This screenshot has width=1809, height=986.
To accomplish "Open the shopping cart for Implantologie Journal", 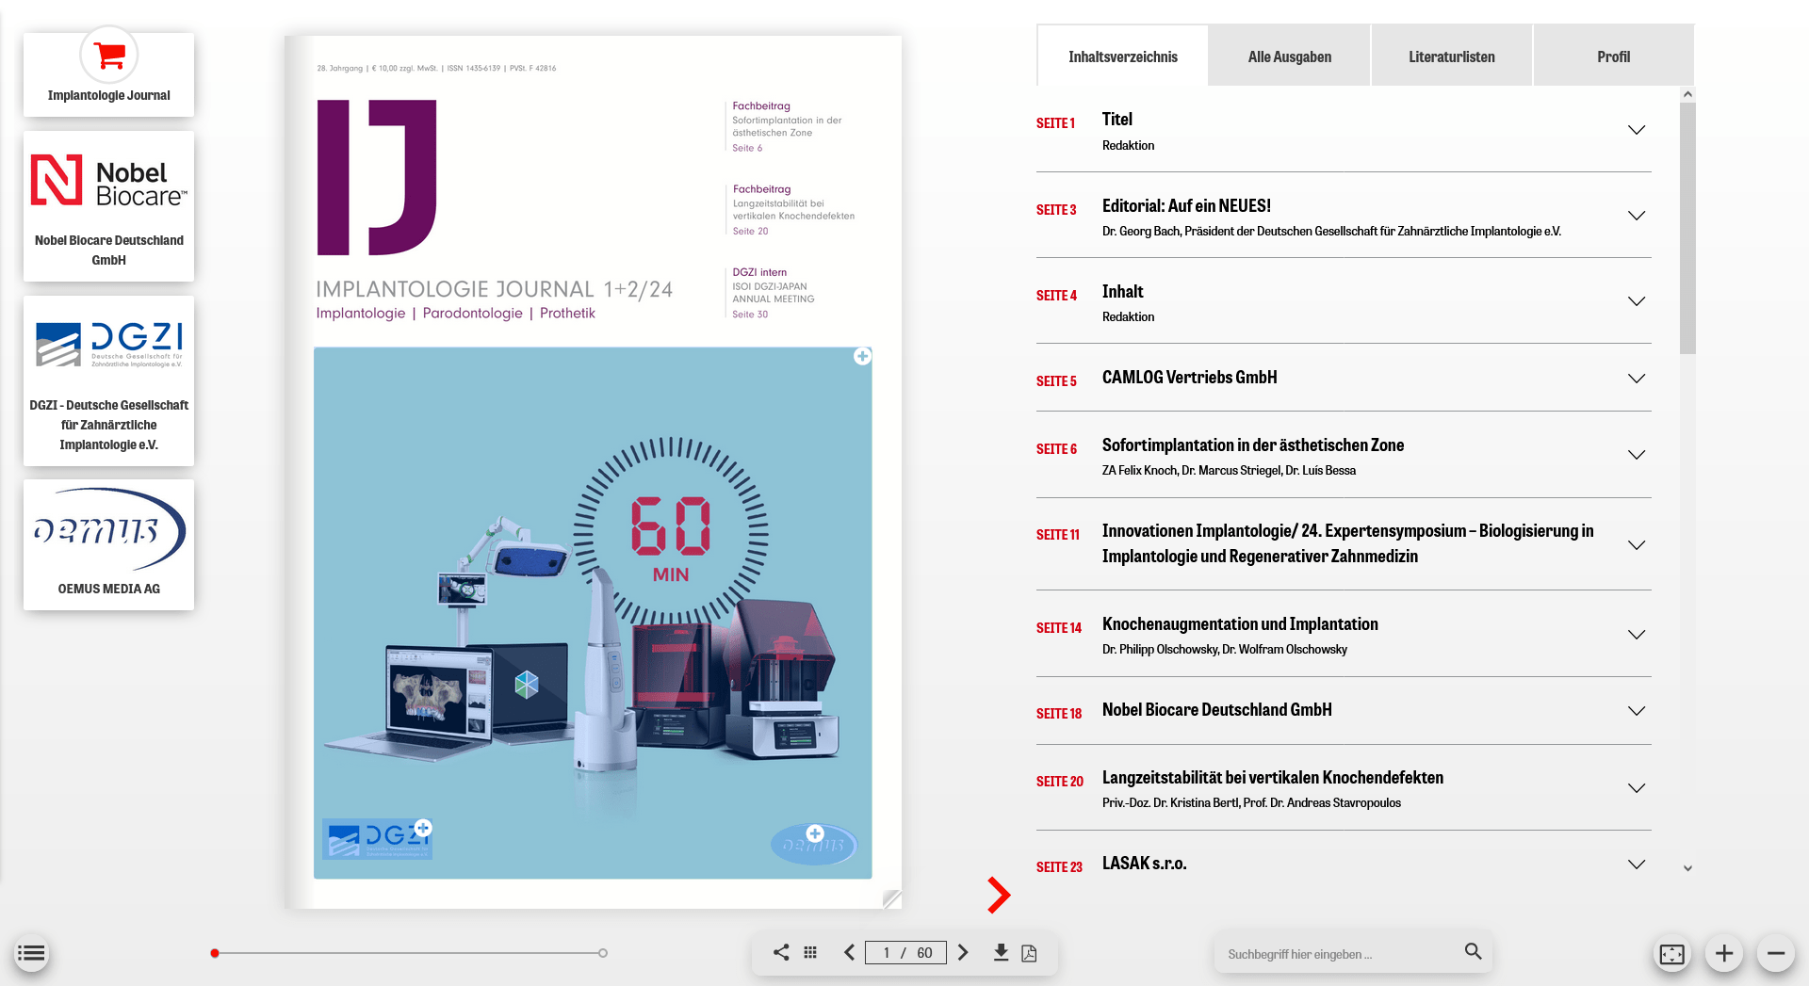I will point(109,56).
